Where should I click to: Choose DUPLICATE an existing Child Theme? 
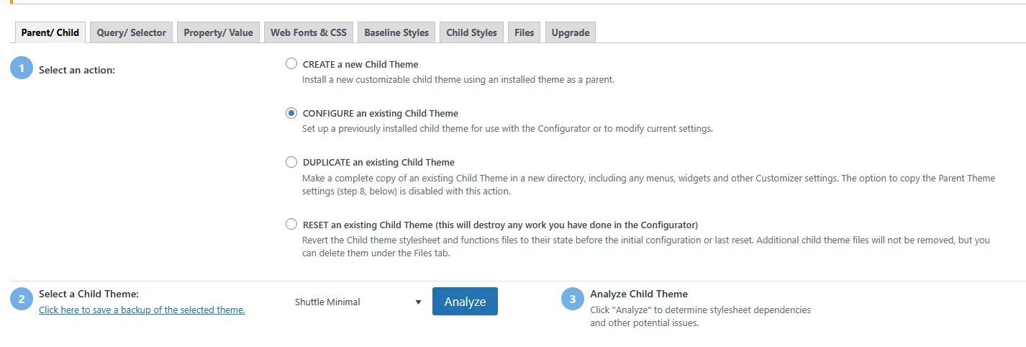pyautogui.click(x=291, y=162)
